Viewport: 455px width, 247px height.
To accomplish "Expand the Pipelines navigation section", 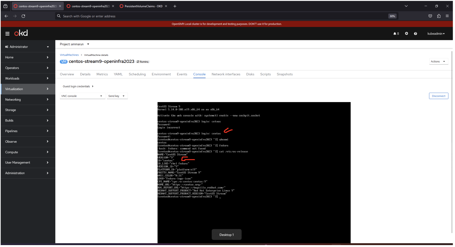I will pos(28,131).
